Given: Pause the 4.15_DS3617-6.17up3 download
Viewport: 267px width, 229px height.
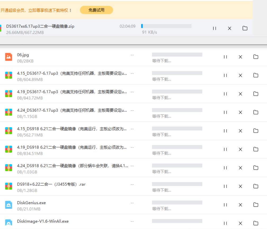Looking at the screenshot, I should tap(225, 75).
